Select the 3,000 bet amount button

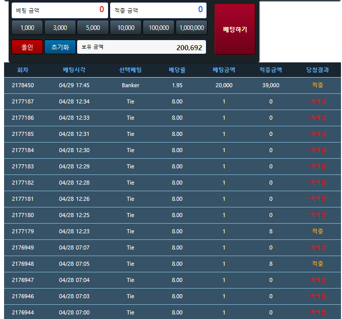coord(60,28)
